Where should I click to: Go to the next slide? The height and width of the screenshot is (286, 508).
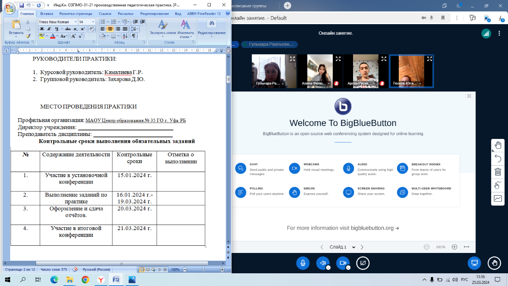coord(362,247)
